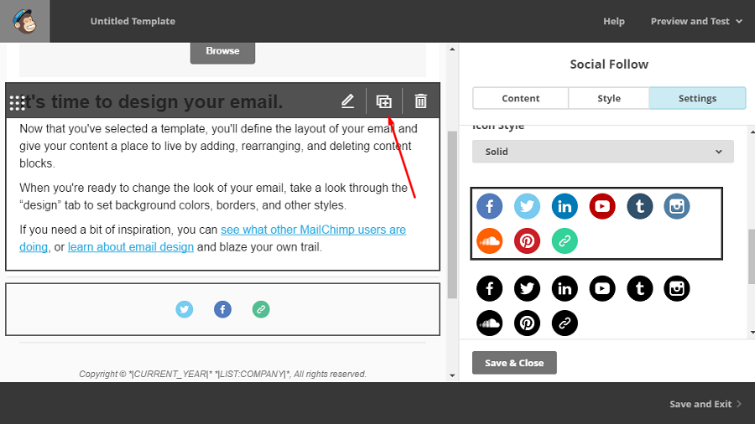Click the settings panel scrollbar thumb

click(x=752, y=256)
